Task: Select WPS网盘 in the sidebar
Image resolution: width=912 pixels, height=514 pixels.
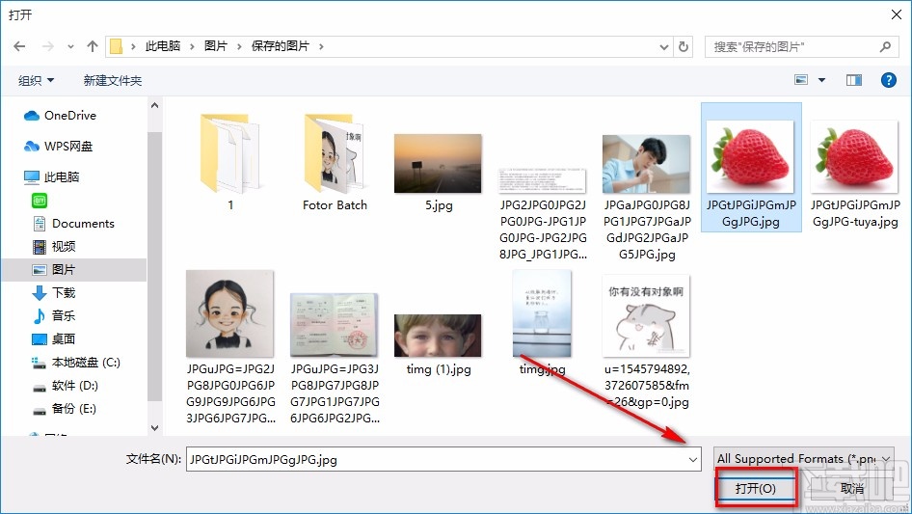Action: pos(58,147)
